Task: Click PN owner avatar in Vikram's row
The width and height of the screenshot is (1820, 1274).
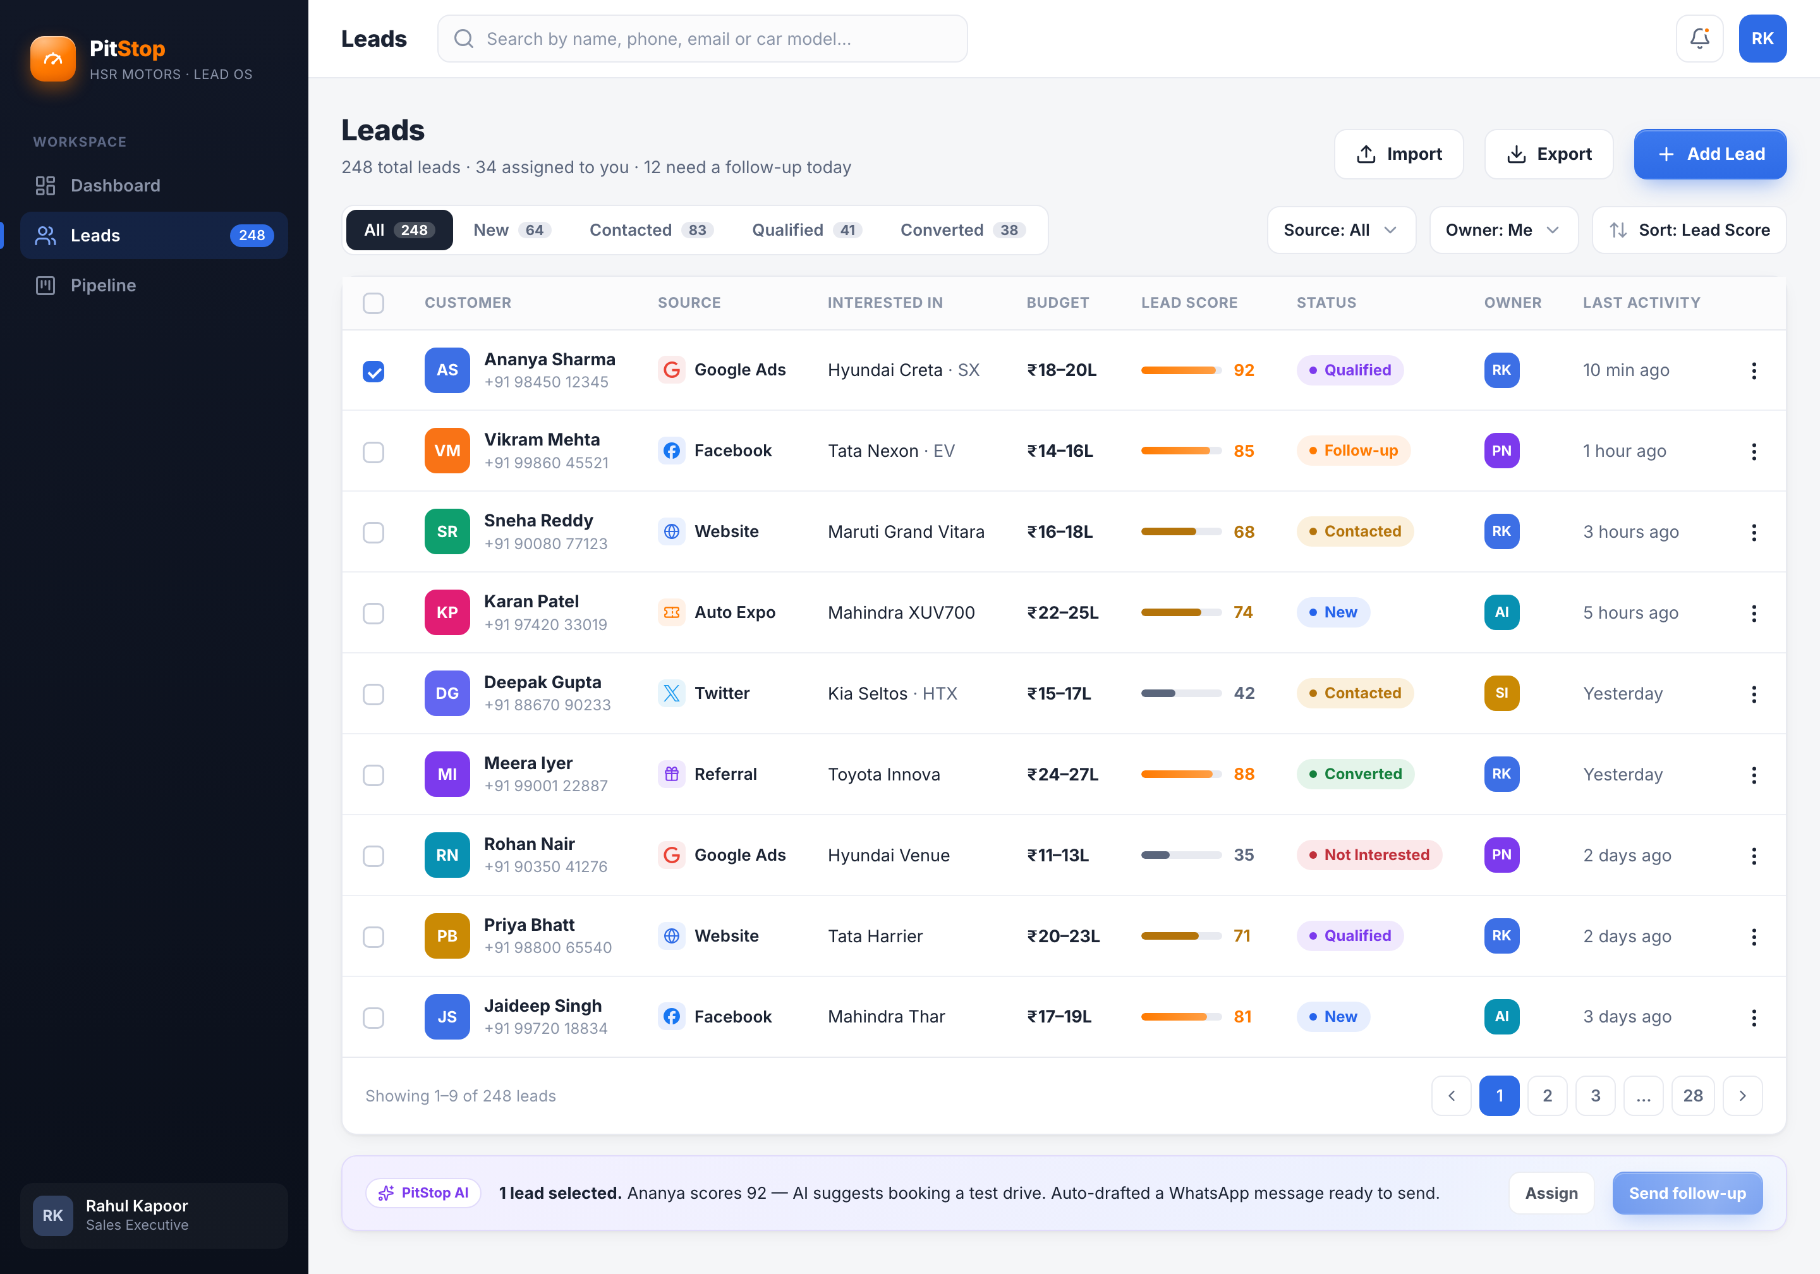Action: [1501, 451]
